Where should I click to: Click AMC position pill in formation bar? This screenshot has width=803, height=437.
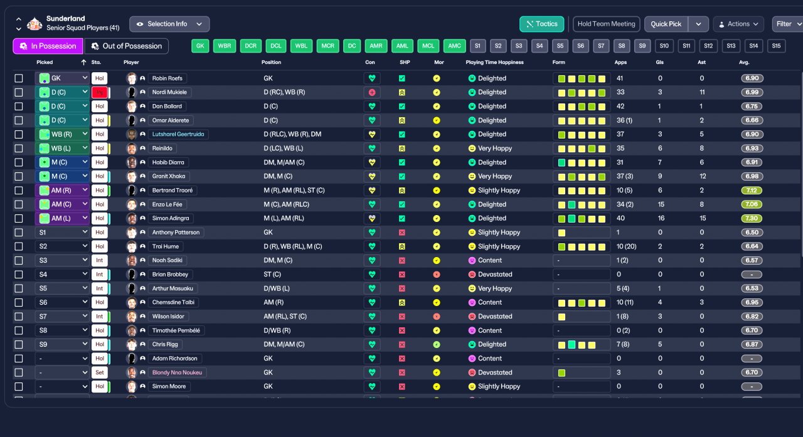pyautogui.click(x=455, y=46)
